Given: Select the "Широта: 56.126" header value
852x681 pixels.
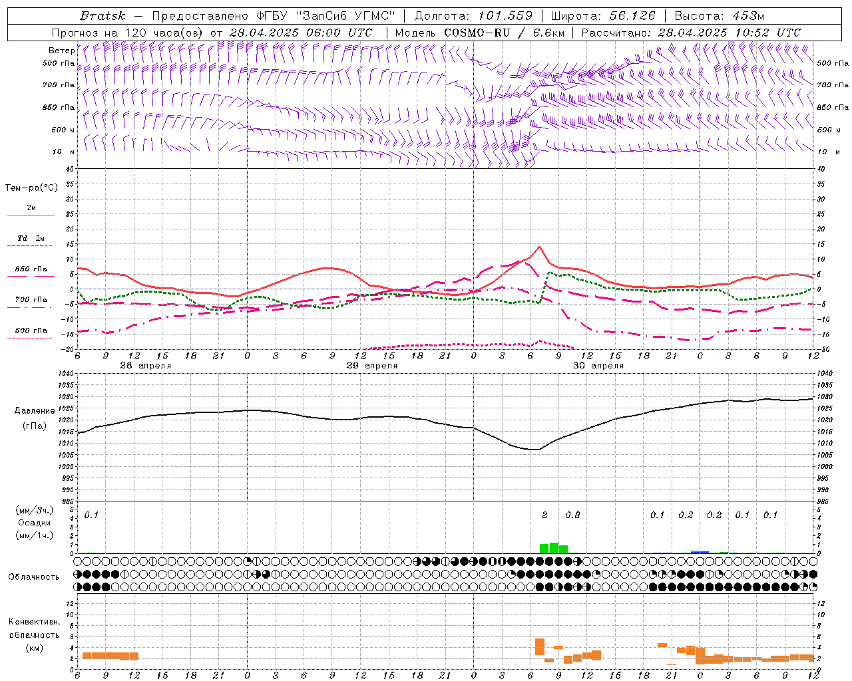Looking at the screenshot, I should 602,16.
